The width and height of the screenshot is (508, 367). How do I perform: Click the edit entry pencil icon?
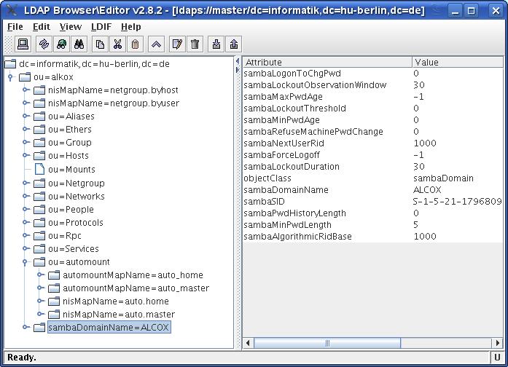pos(176,44)
